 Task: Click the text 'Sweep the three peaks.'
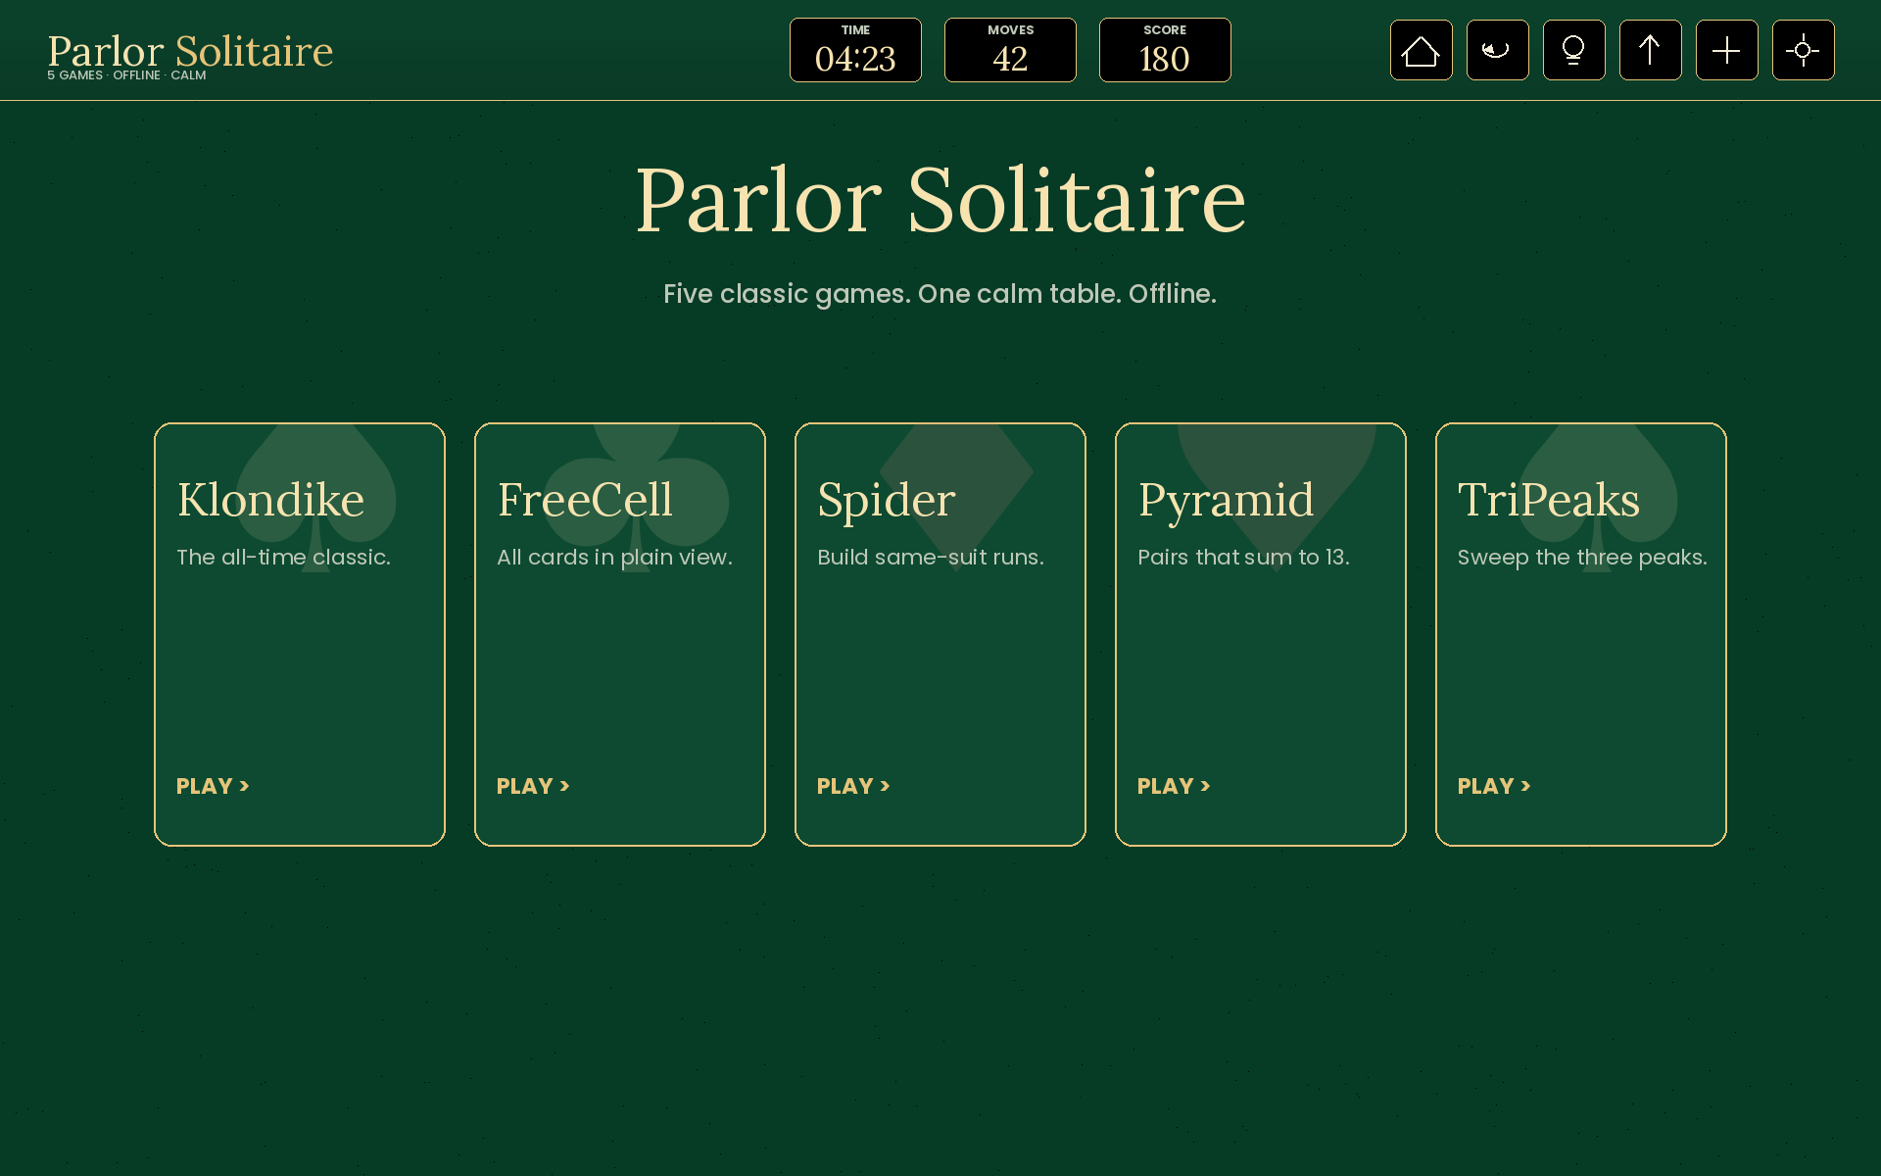[1582, 557]
